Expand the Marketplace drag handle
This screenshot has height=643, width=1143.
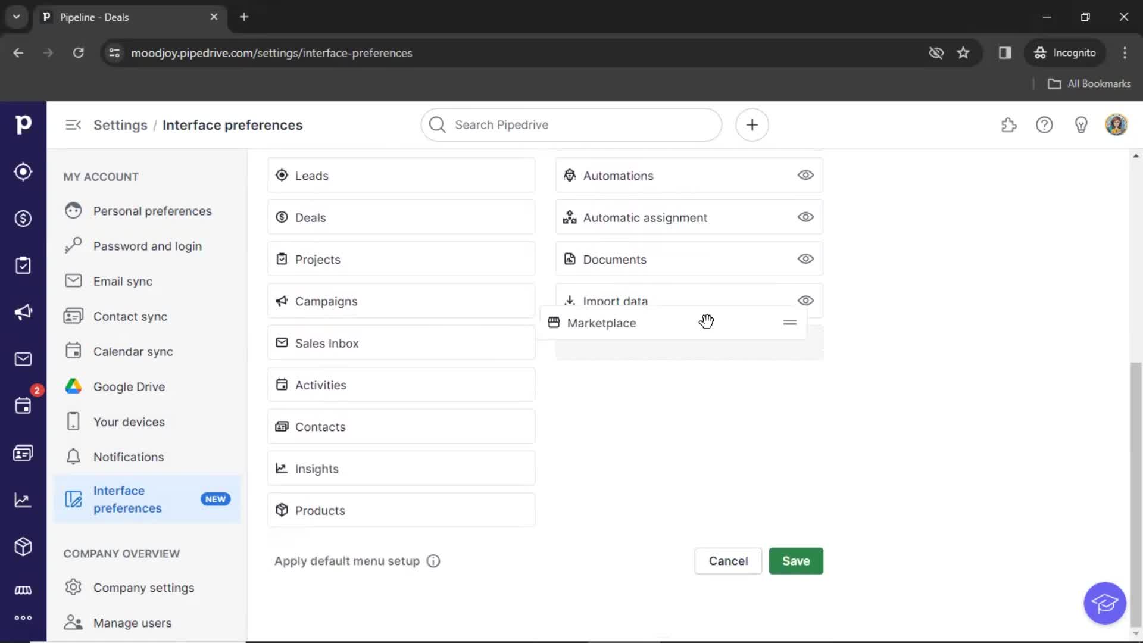coord(791,323)
